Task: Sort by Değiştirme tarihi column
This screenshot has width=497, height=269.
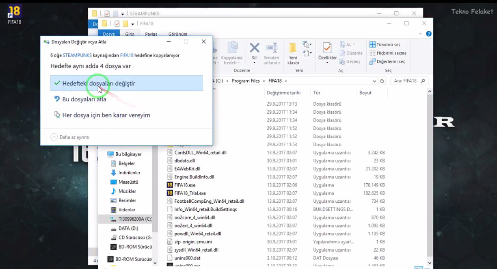Action: coord(284,93)
